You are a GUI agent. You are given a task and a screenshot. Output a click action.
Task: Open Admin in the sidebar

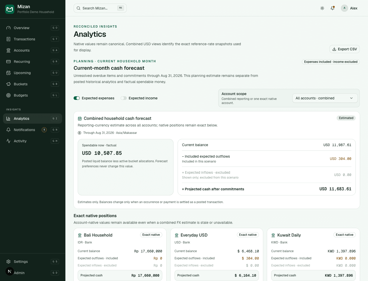[x=32, y=273]
